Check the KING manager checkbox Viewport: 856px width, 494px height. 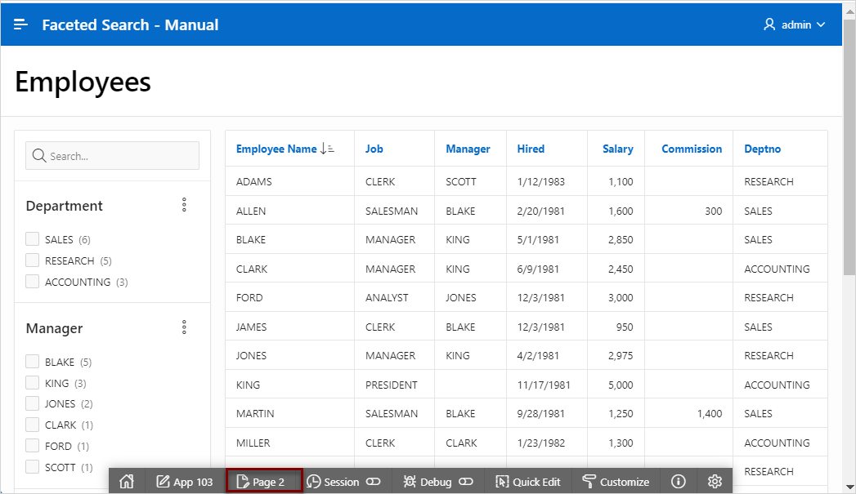click(x=32, y=383)
